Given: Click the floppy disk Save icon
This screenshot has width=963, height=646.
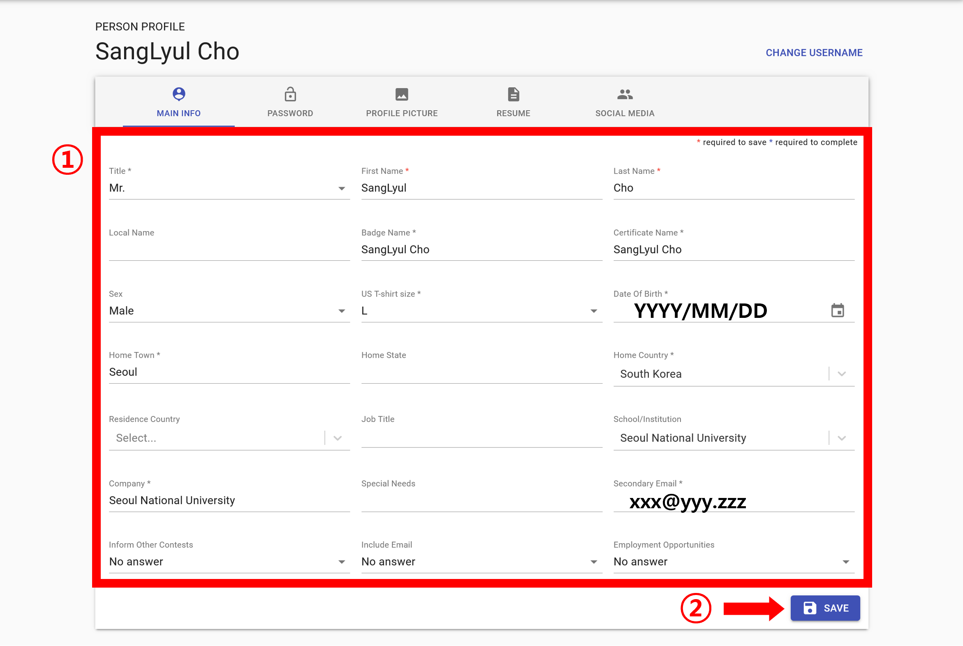Looking at the screenshot, I should [810, 608].
